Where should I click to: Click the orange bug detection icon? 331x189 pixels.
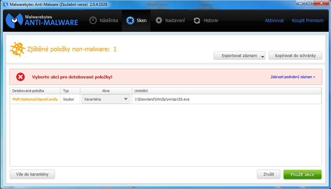tap(17, 50)
